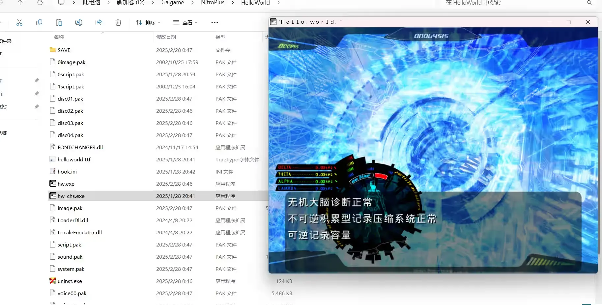
Task: Select the system.pak file name
Action: pos(71,269)
